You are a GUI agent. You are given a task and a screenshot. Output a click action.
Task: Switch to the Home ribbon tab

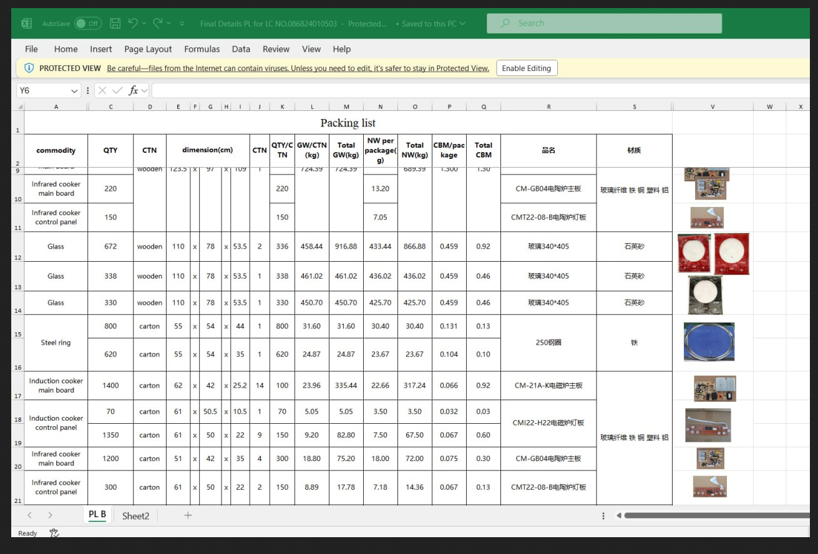point(66,49)
